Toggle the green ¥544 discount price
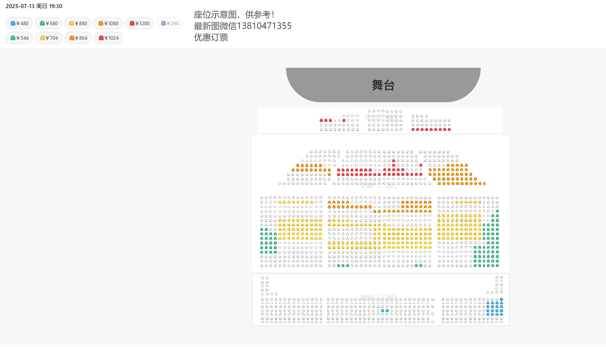 point(19,38)
